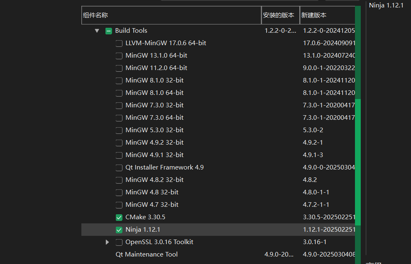Screen dimensions: 411x264
Task: Click Qt Maintenance Tool installed version 4.9.0-20...
Action: [x=279, y=254]
